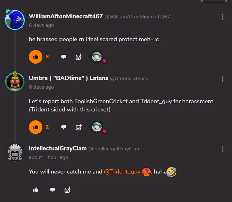Click IntellectualGrayClam's gray avatar

click(x=15, y=152)
